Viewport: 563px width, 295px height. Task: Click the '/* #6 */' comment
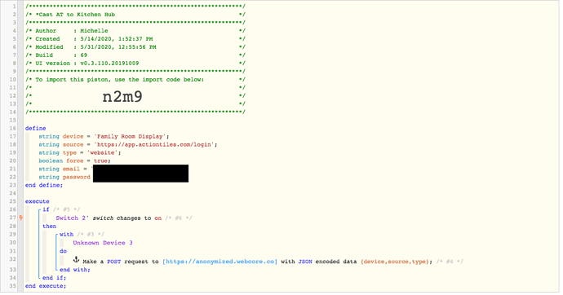[179, 218]
